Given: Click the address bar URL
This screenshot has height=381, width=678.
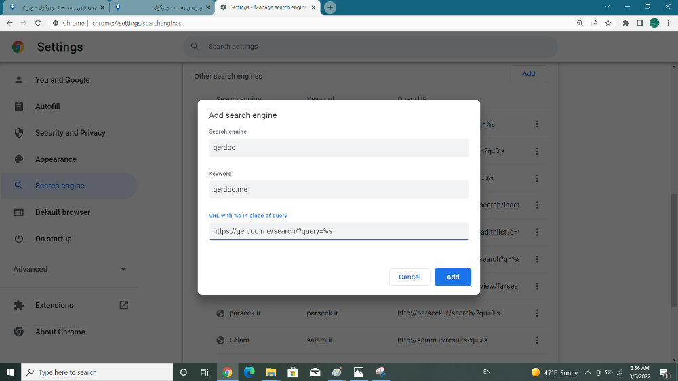Looking at the screenshot, I should [137, 23].
